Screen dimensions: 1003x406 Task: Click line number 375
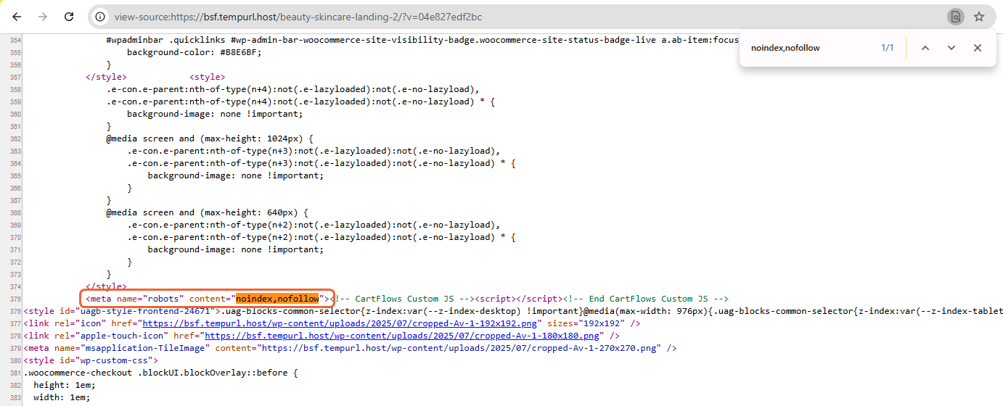pos(15,299)
